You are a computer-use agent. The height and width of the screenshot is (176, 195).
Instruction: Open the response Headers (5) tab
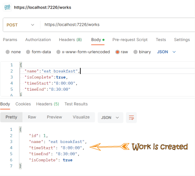[x=48, y=104]
